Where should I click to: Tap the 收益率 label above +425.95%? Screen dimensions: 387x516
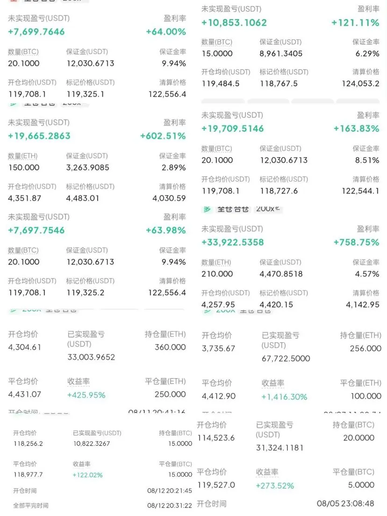pyautogui.click(x=79, y=381)
